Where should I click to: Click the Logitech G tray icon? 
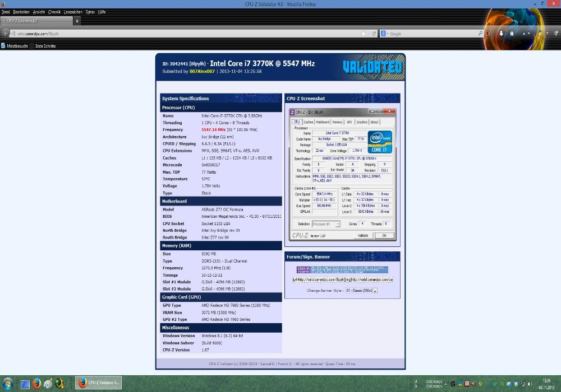coord(453,384)
